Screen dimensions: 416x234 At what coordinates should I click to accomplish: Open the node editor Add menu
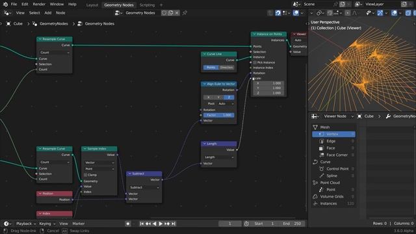coord(47,13)
